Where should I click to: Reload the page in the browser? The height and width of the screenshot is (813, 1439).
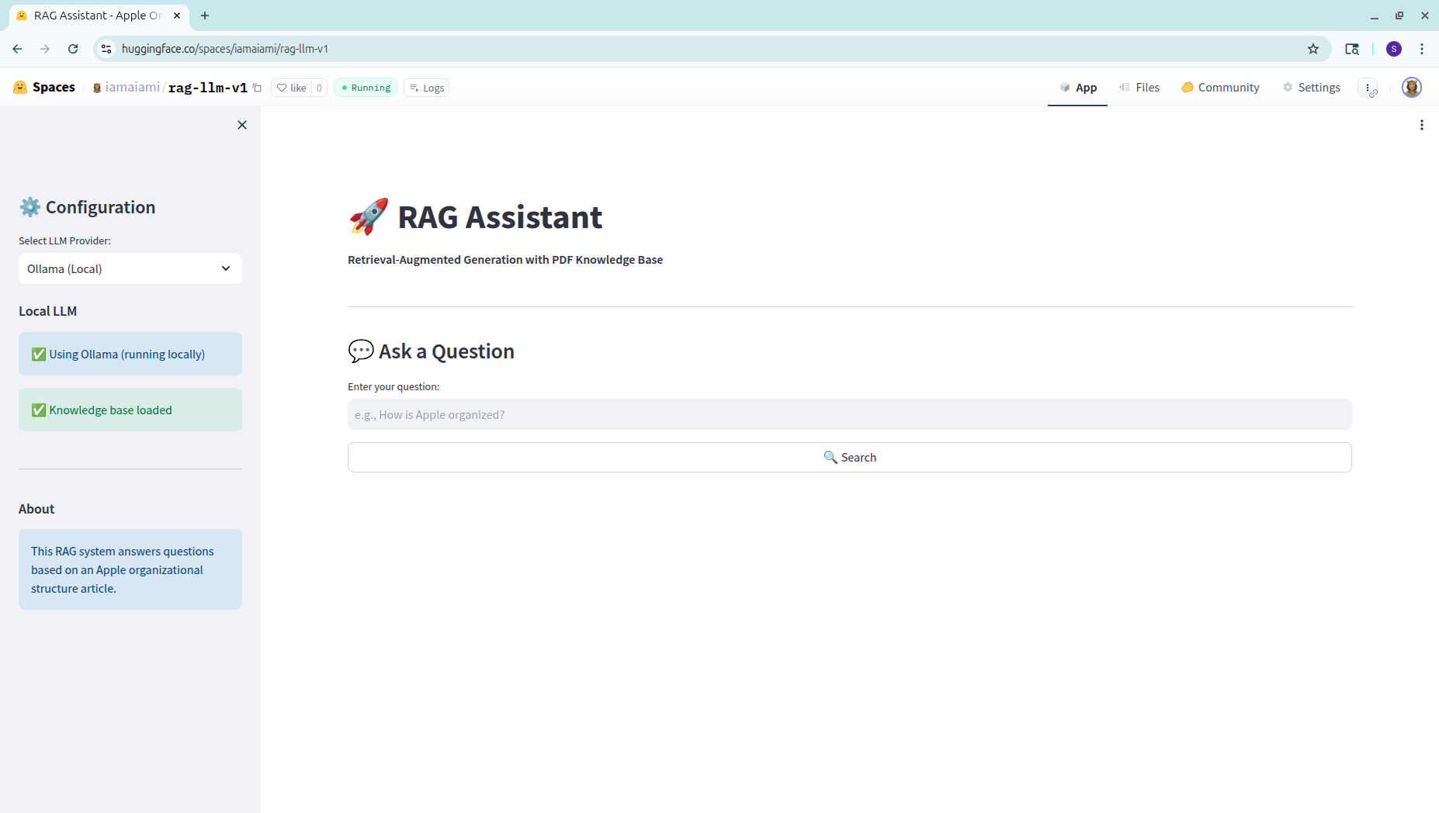tap(73, 49)
